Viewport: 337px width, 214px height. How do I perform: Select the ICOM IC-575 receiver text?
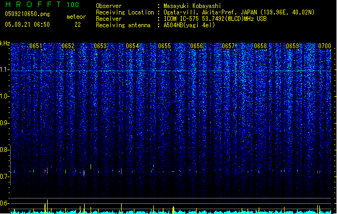pos(215,19)
